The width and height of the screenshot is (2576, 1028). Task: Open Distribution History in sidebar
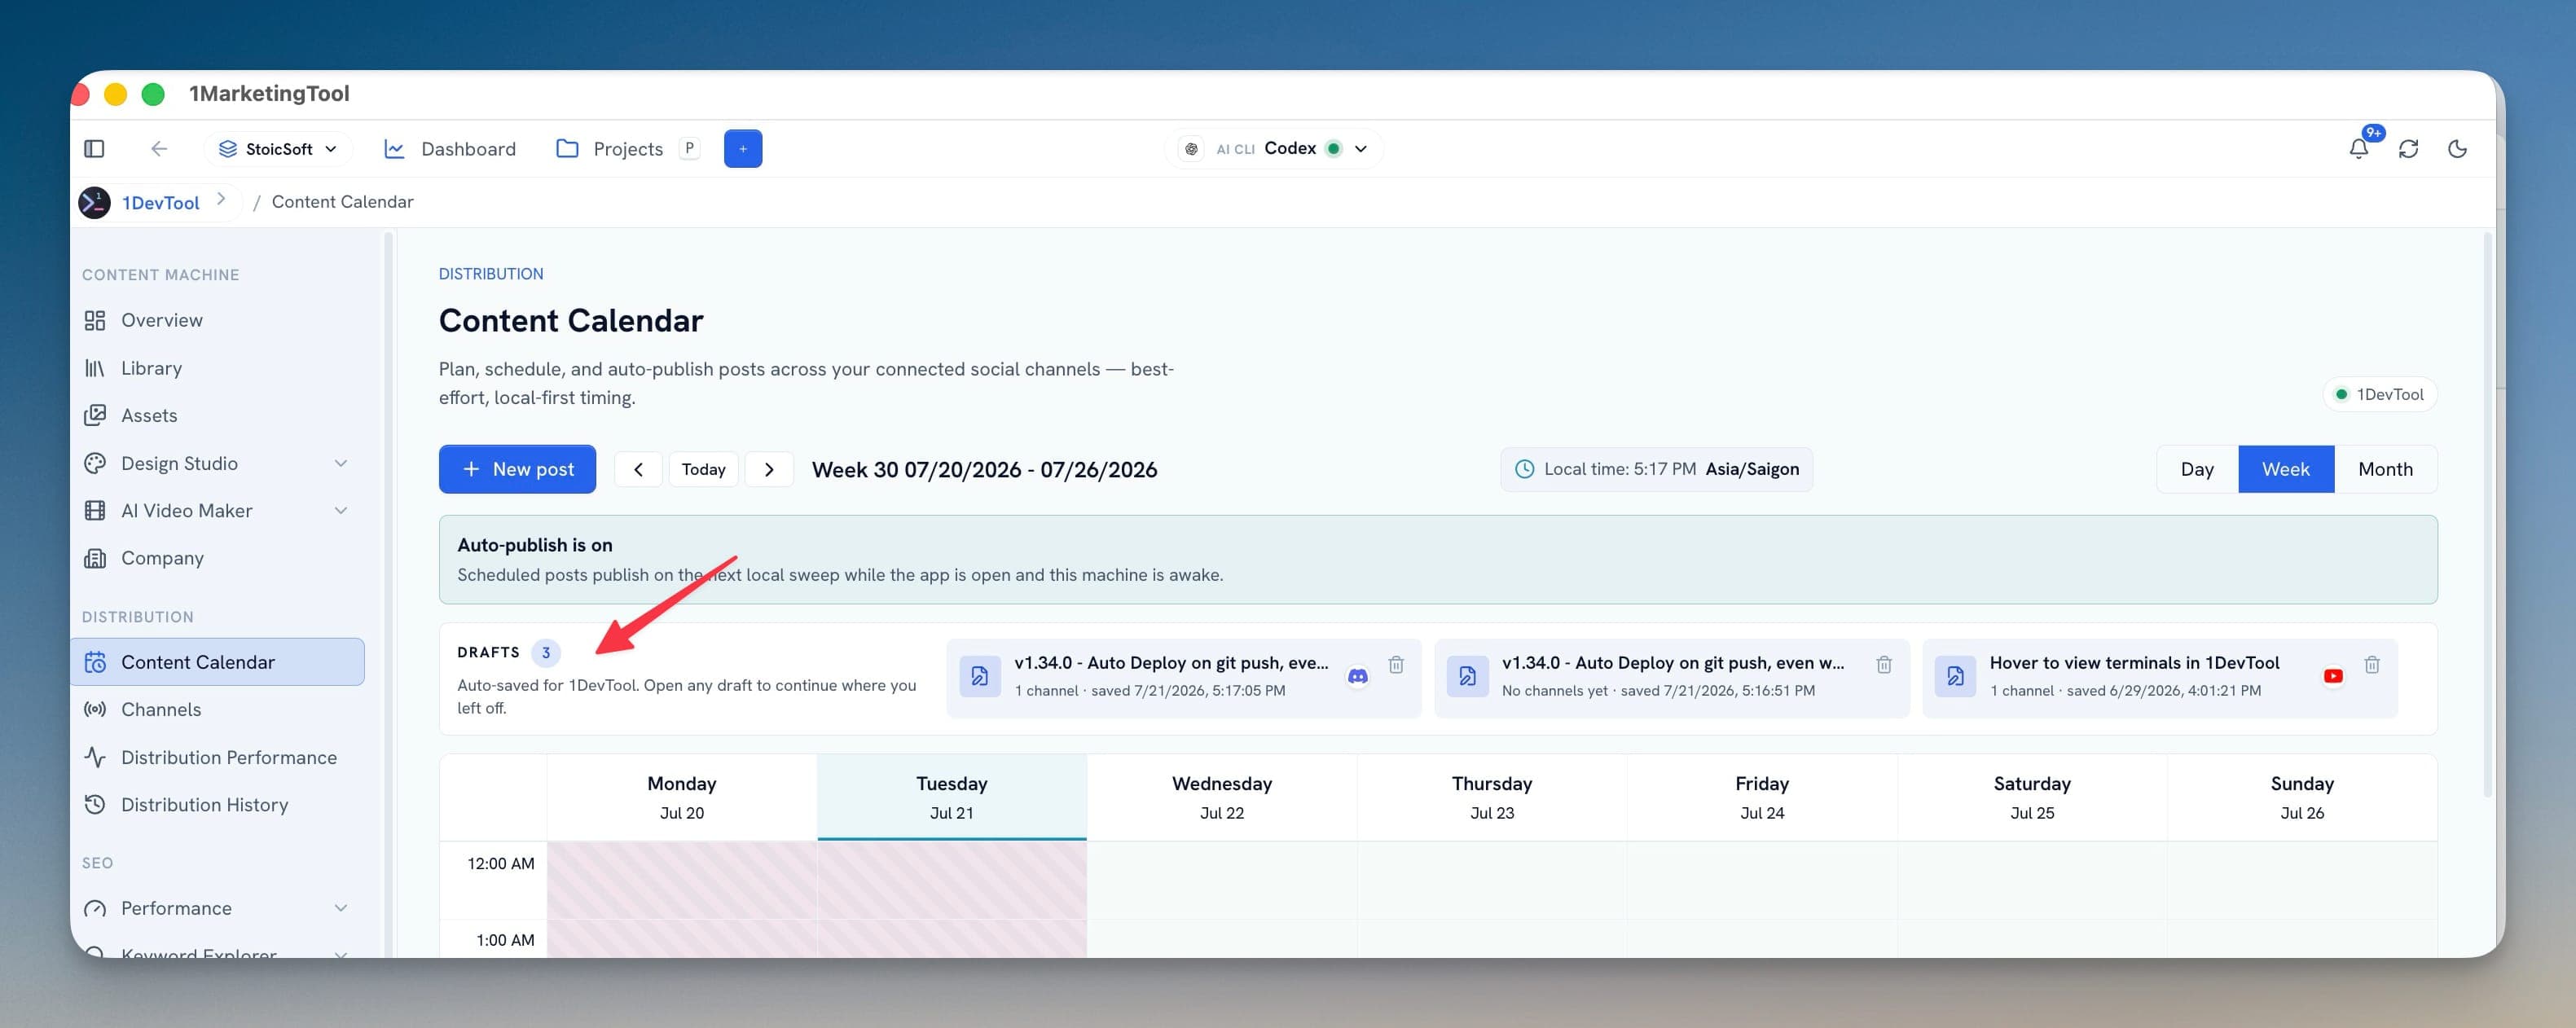click(x=218, y=805)
